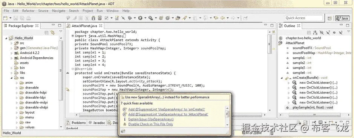This screenshot has height=138, width=354.
Task: Open Package Explorer view menu triangle
Action: 60,31
